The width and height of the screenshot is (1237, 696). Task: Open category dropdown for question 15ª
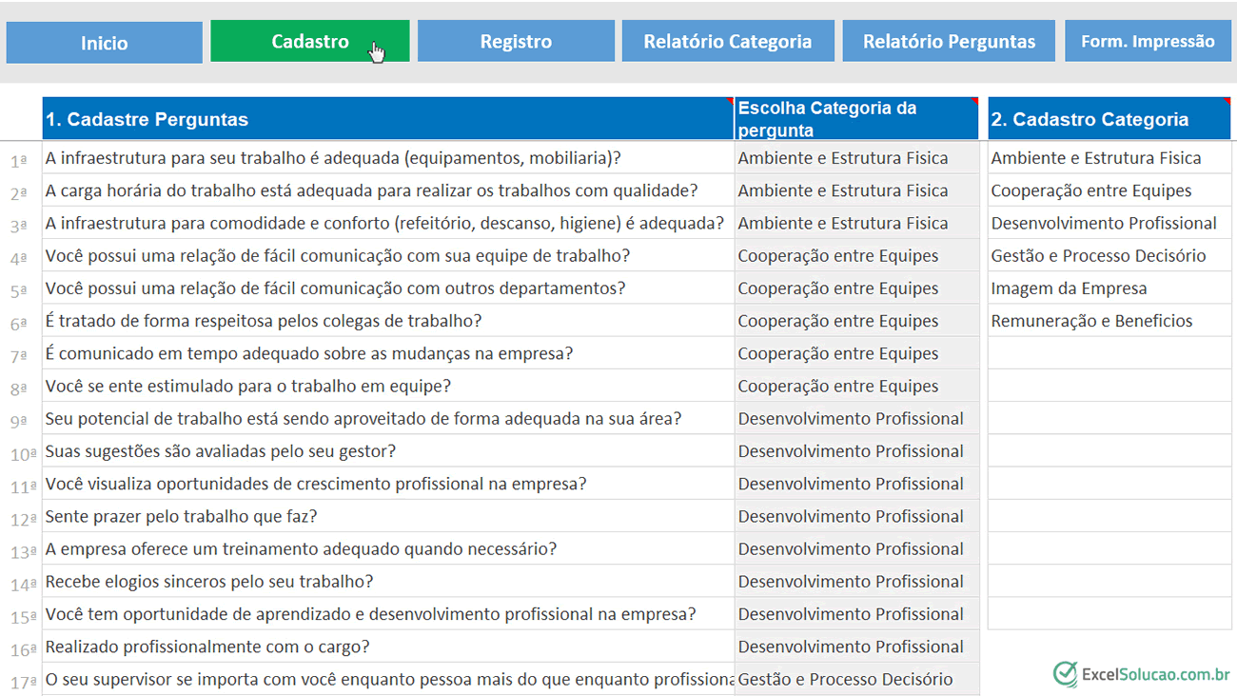click(856, 614)
